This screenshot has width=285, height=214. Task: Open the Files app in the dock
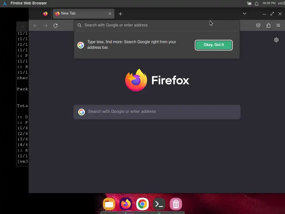click(x=109, y=204)
